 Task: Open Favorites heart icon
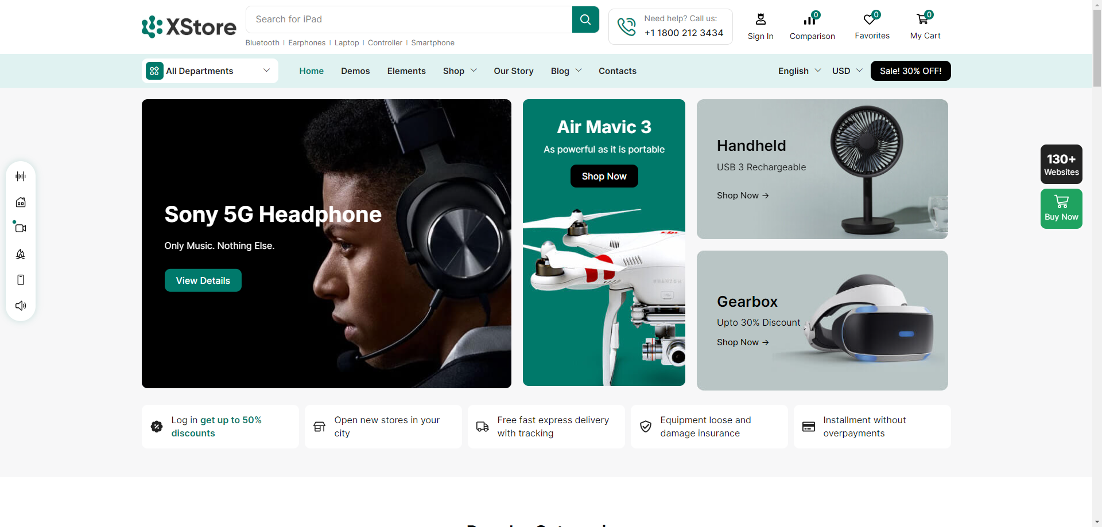pos(870,19)
